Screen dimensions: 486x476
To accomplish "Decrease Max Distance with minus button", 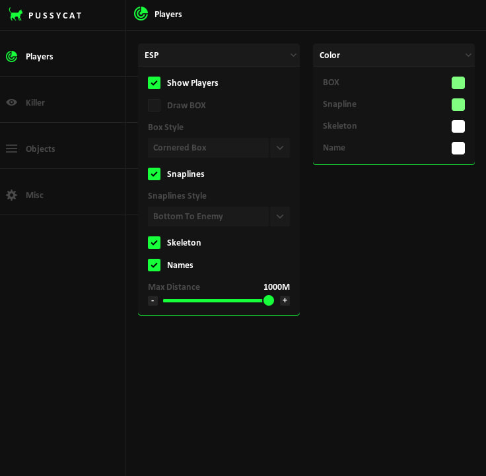I will coord(153,300).
